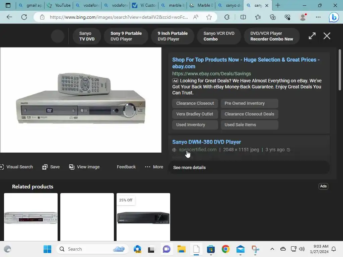
Task: Select the Sony 9 Portable DVD Player chip
Action: pyautogui.click(x=126, y=36)
